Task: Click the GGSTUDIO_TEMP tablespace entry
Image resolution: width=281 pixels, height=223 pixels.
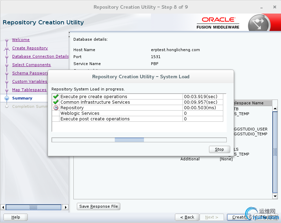Action: click(x=250, y=134)
